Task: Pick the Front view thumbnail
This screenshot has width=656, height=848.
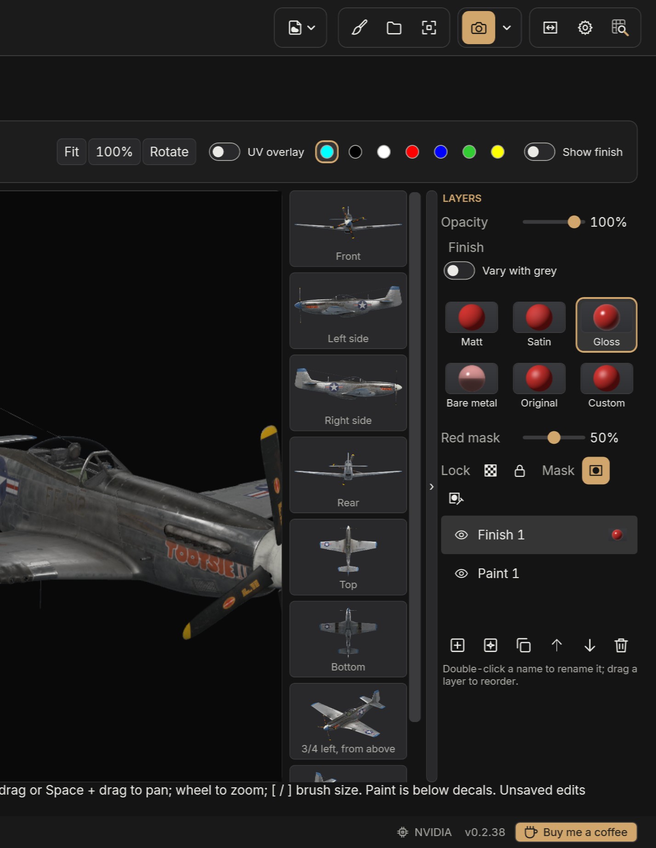Action: point(348,229)
